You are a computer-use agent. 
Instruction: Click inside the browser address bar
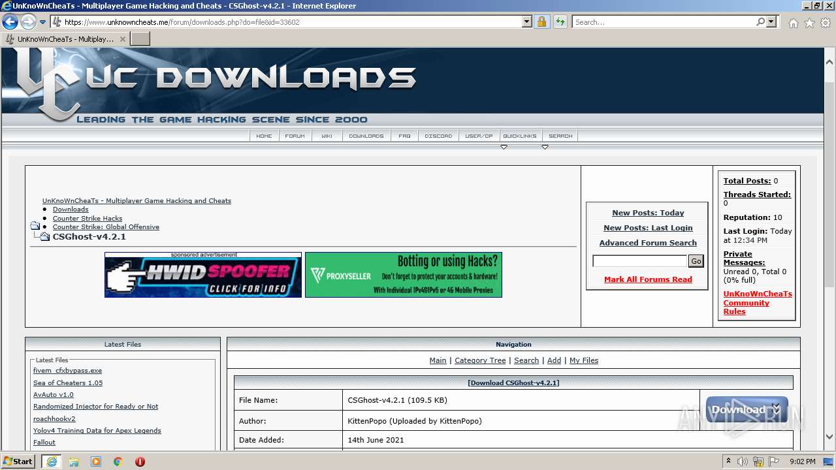(293, 22)
